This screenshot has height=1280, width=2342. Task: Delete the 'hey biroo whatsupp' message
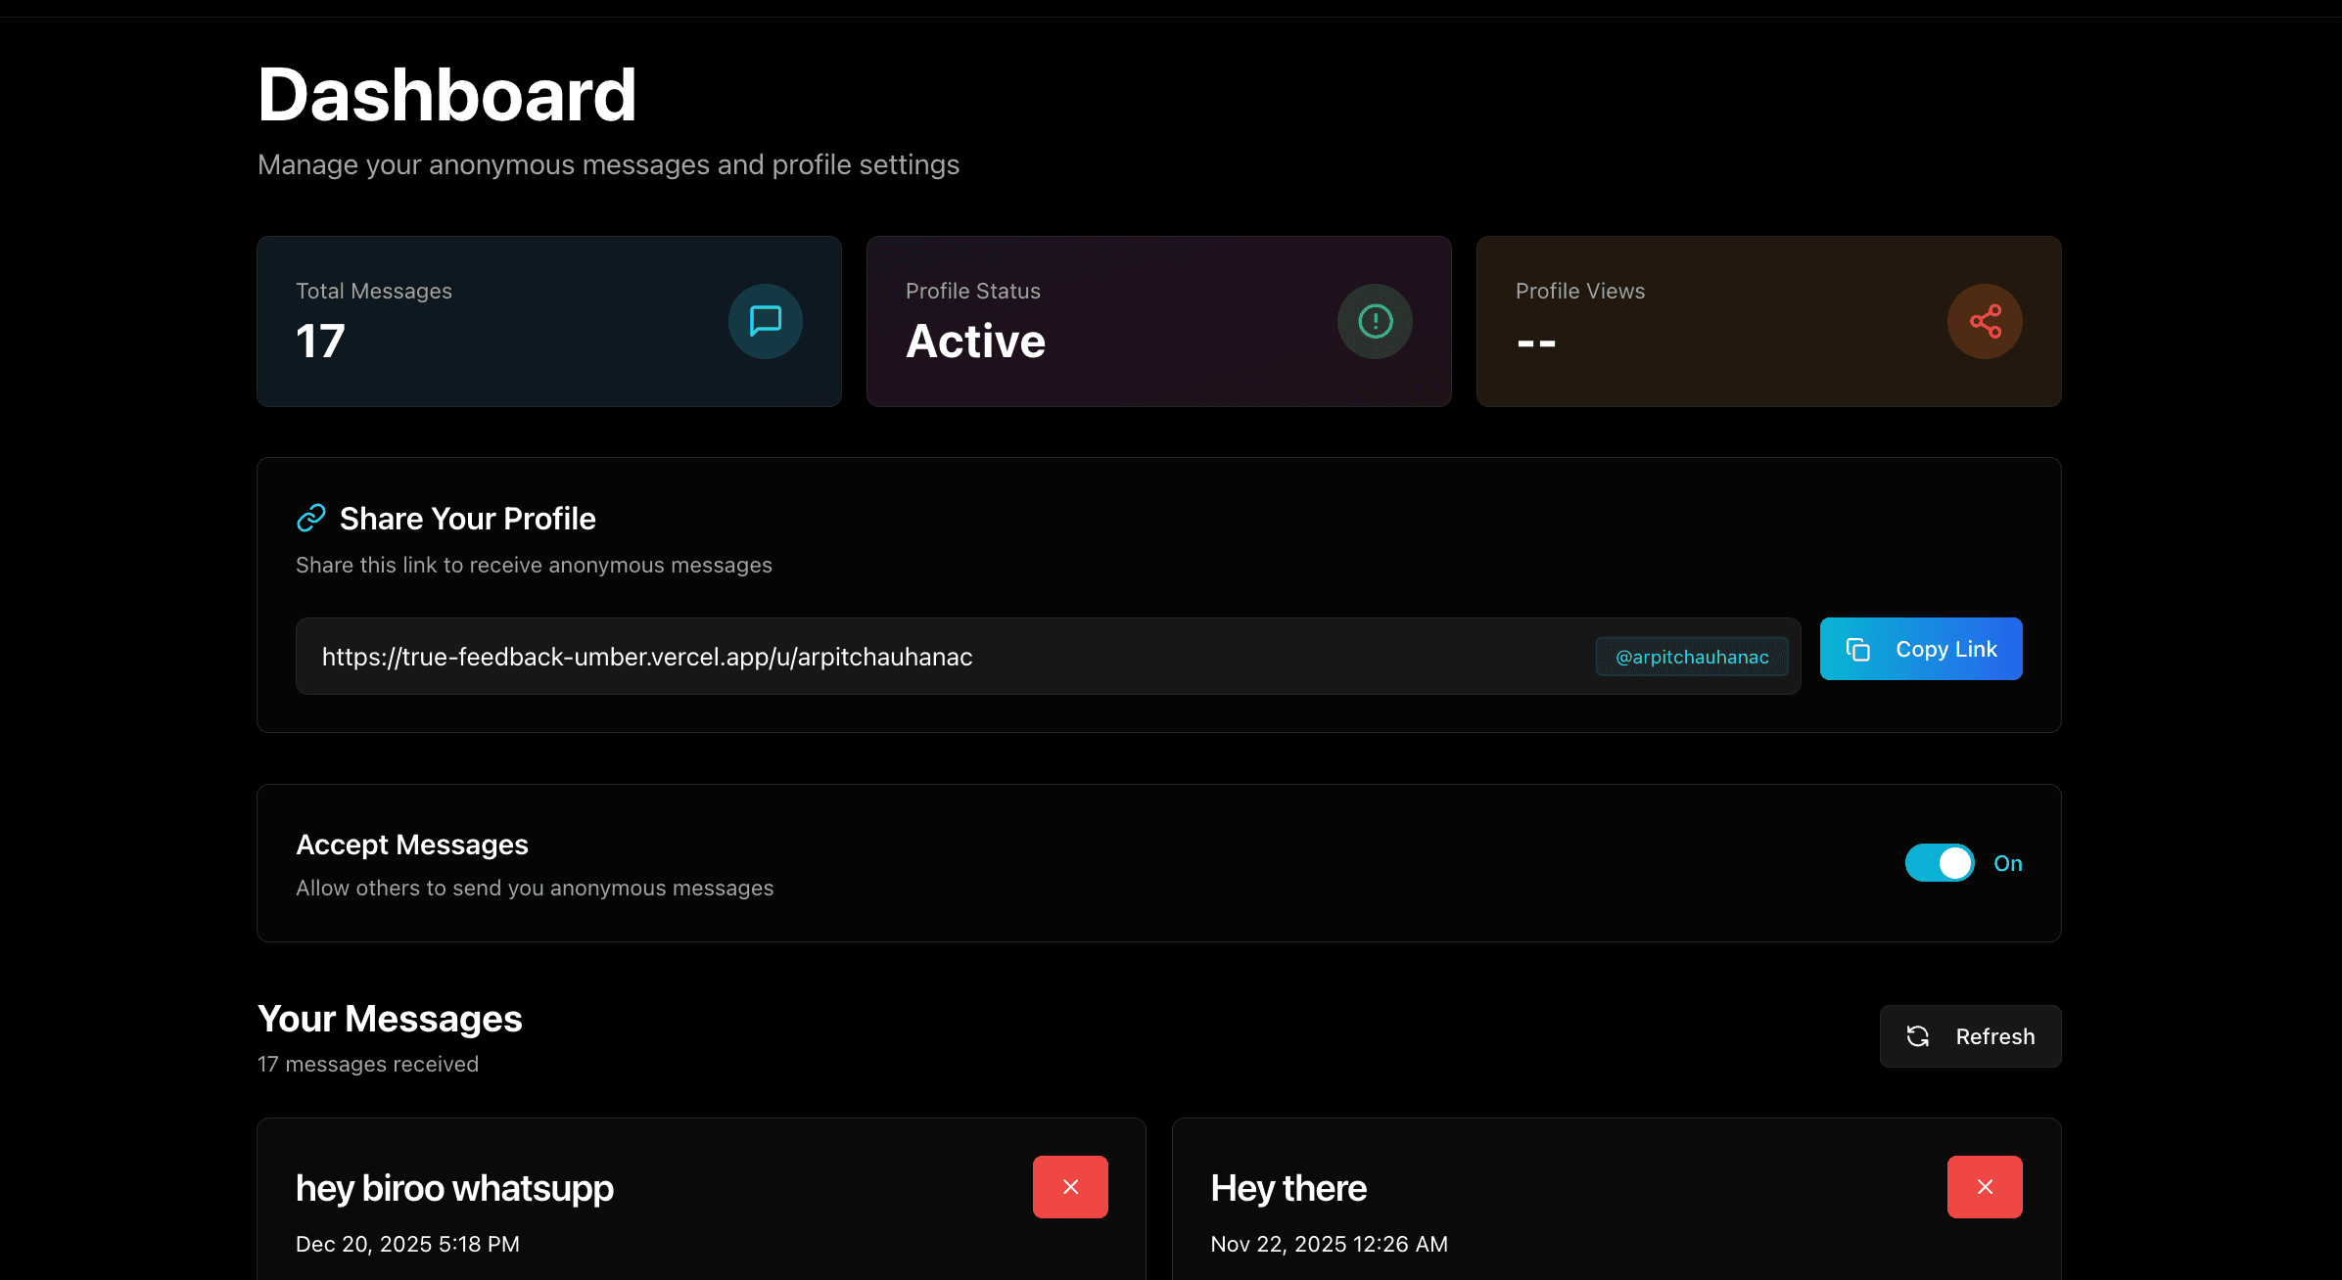pos(1069,1186)
